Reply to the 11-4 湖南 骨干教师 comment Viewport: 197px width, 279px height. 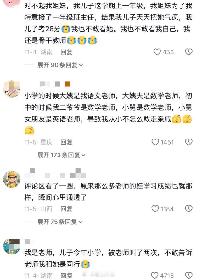pyautogui.click(x=66, y=52)
